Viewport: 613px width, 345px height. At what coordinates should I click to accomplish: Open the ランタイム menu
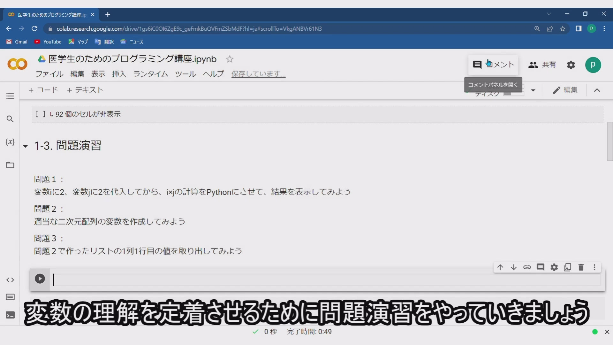(150, 74)
